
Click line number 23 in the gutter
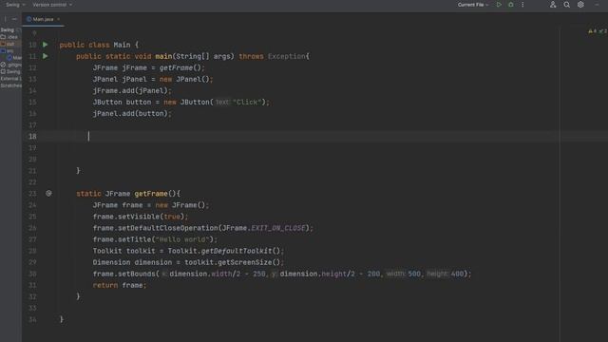point(32,194)
